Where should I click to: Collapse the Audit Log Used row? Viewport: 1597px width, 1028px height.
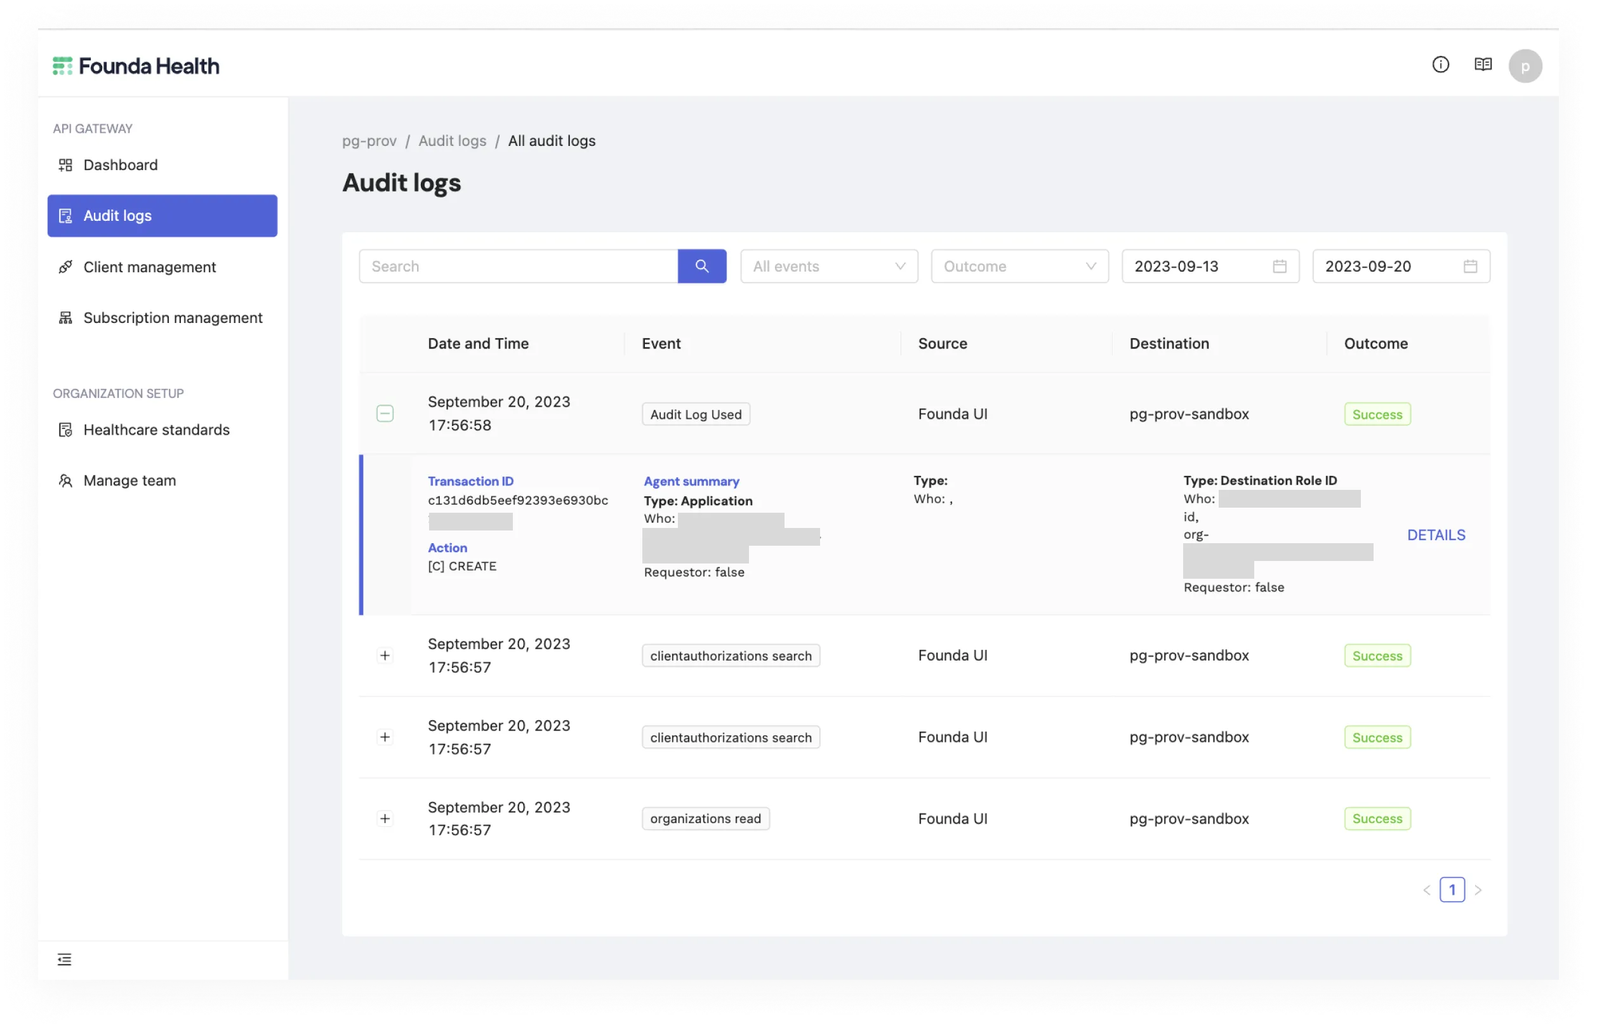[x=385, y=414]
